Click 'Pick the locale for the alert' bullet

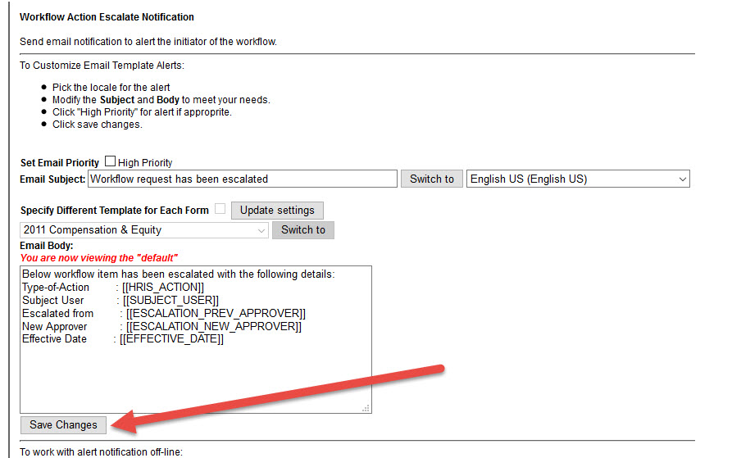[x=111, y=88]
